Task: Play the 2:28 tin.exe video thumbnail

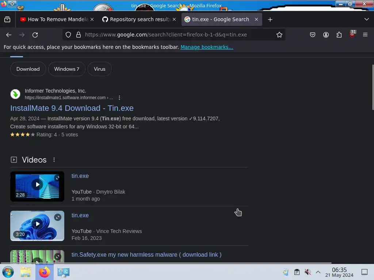Action: pyautogui.click(x=37, y=186)
